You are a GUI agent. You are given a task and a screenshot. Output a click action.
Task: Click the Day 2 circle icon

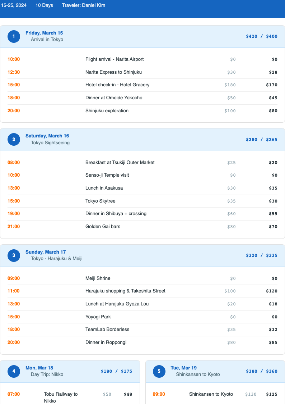pyautogui.click(x=14, y=139)
